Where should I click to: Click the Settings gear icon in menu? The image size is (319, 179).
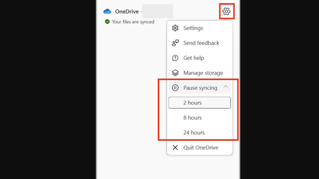175,28
